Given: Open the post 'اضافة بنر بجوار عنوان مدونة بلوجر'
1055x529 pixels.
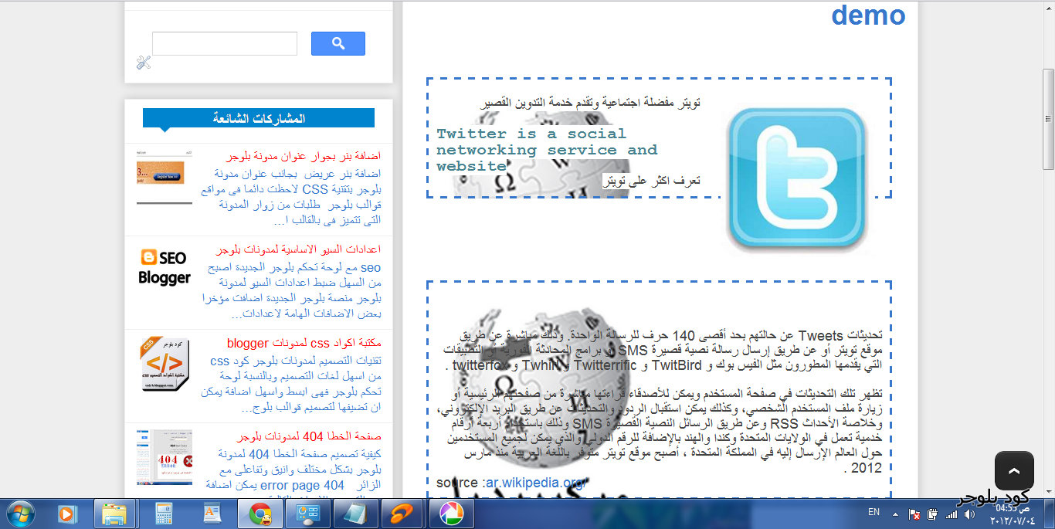Looking at the screenshot, I should point(304,157).
